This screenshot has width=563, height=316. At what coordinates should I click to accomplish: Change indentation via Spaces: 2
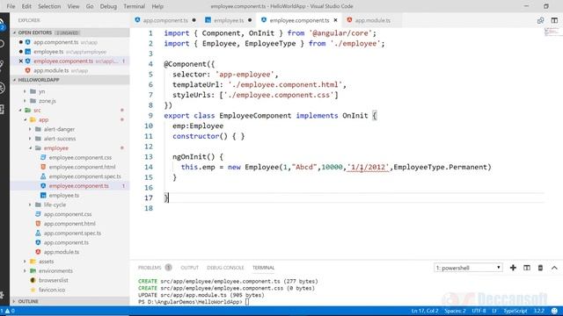pyautogui.click(x=455, y=311)
